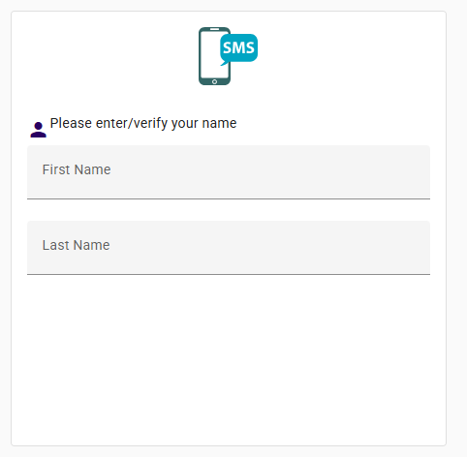This screenshot has height=457, width=467.
Task: Click the right end of the First Name box
Action: pos(420,172)
